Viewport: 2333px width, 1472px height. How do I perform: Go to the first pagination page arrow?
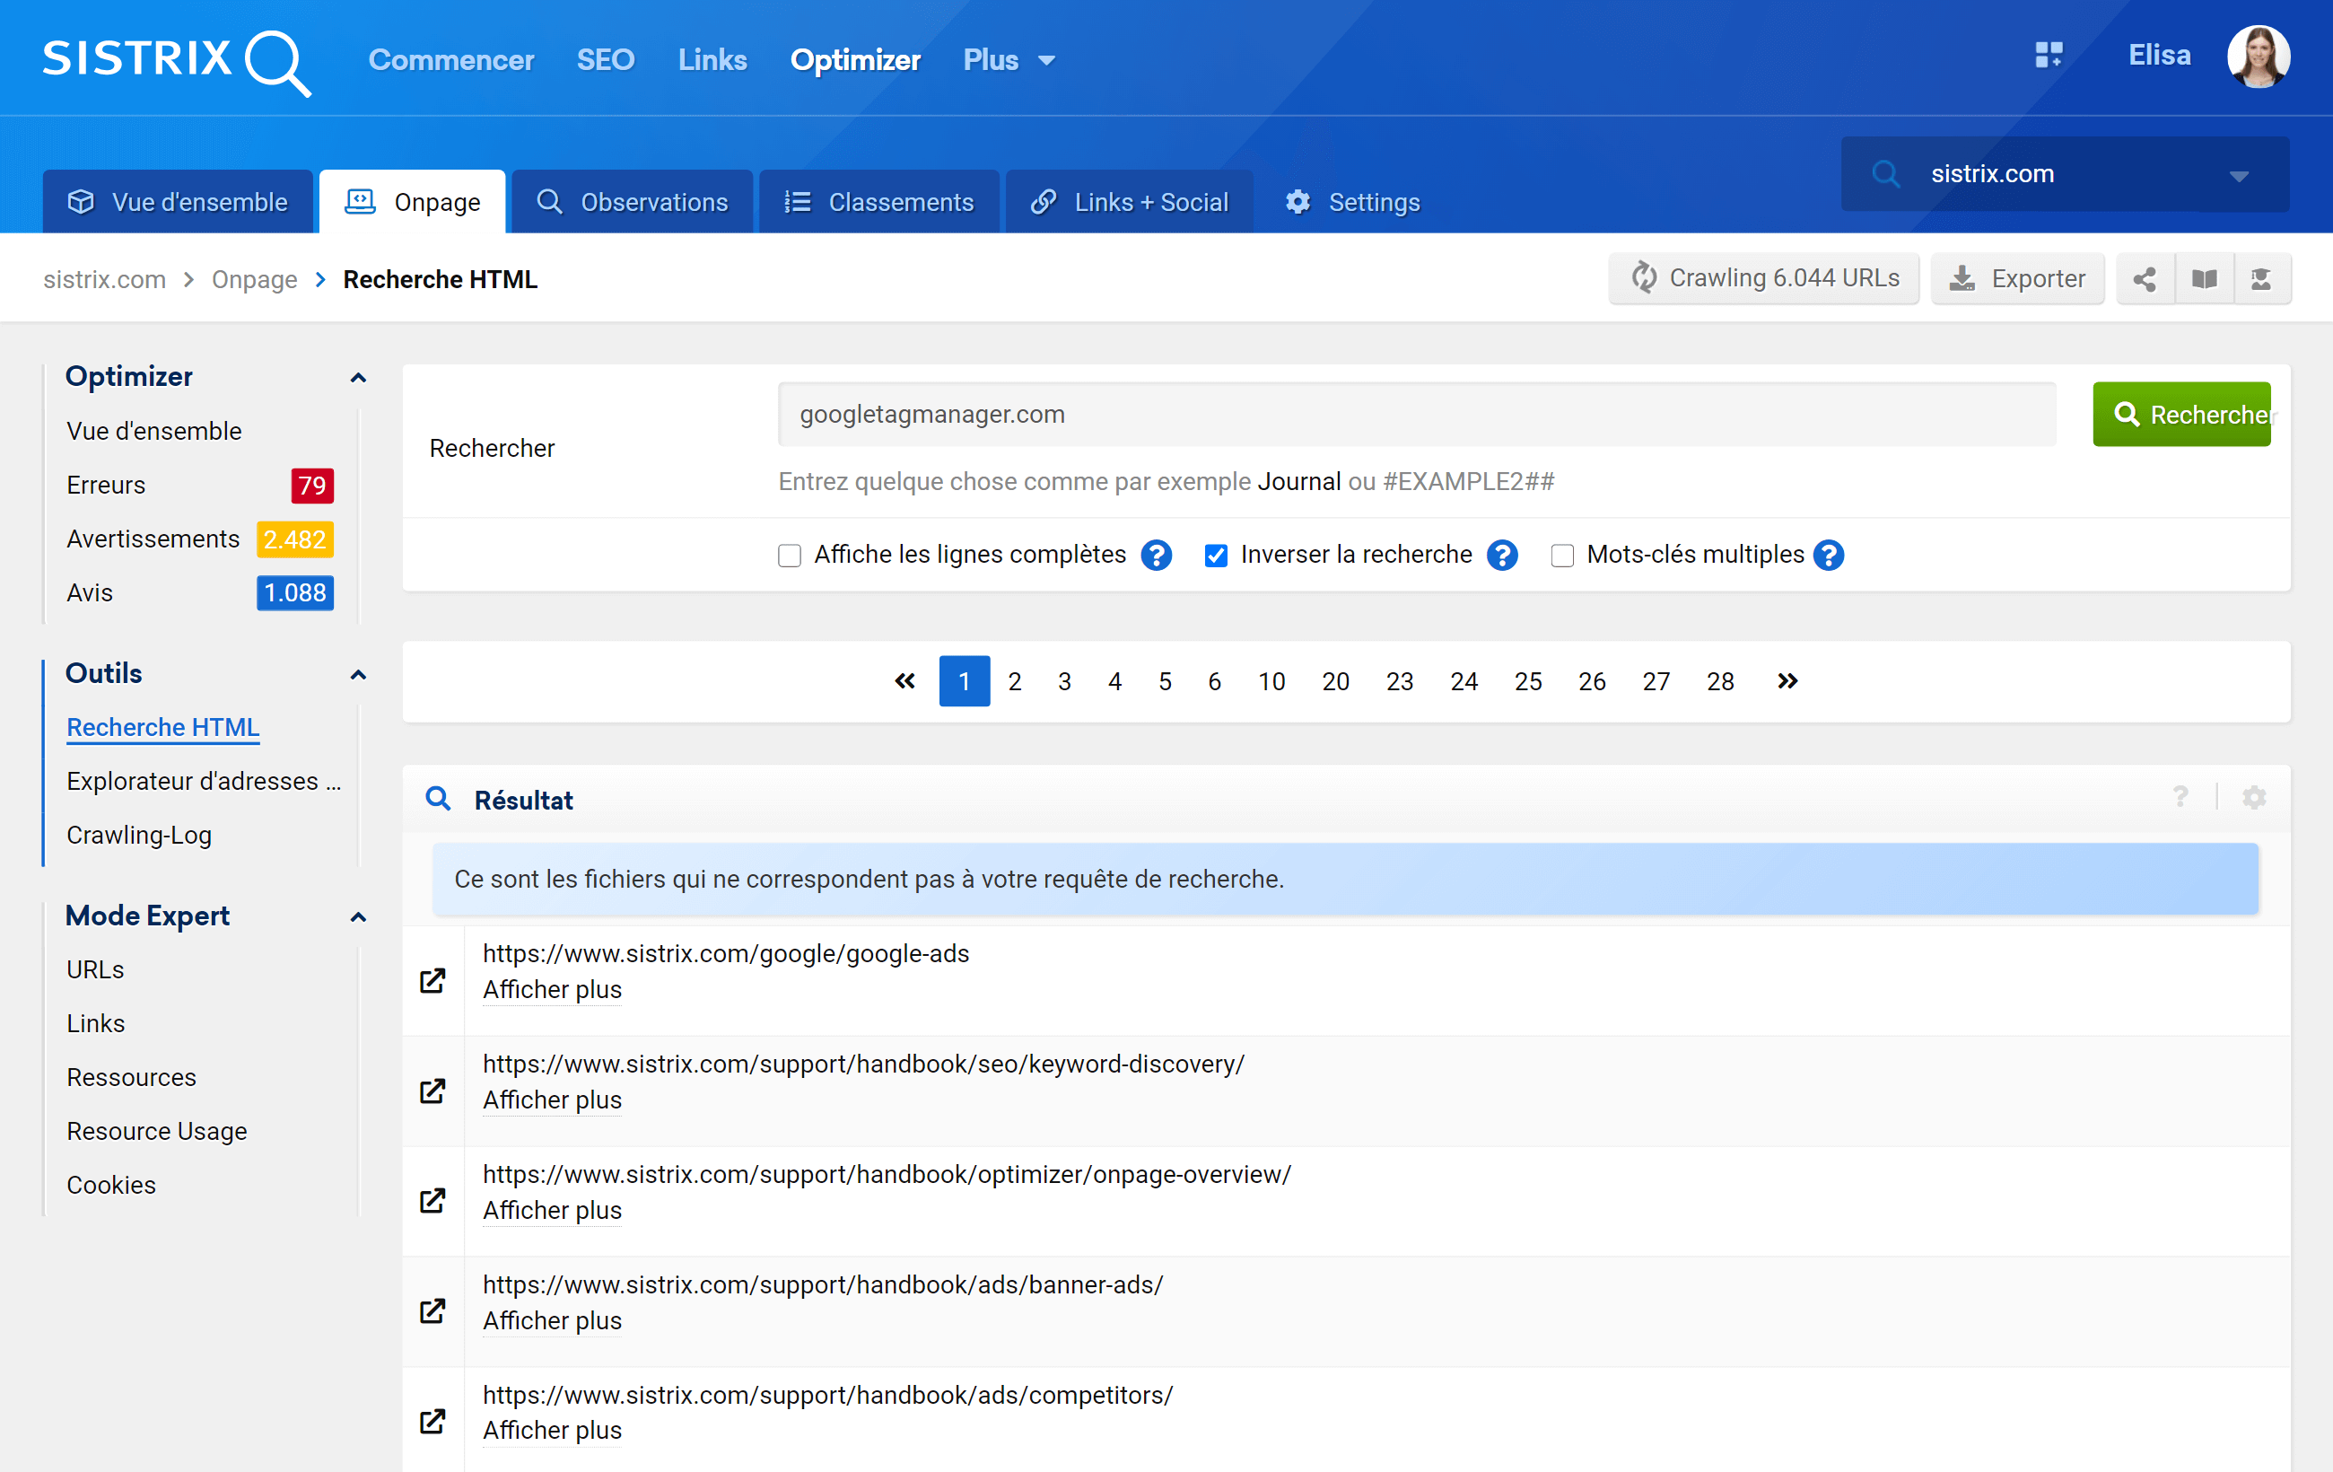(x=904, y=681)
